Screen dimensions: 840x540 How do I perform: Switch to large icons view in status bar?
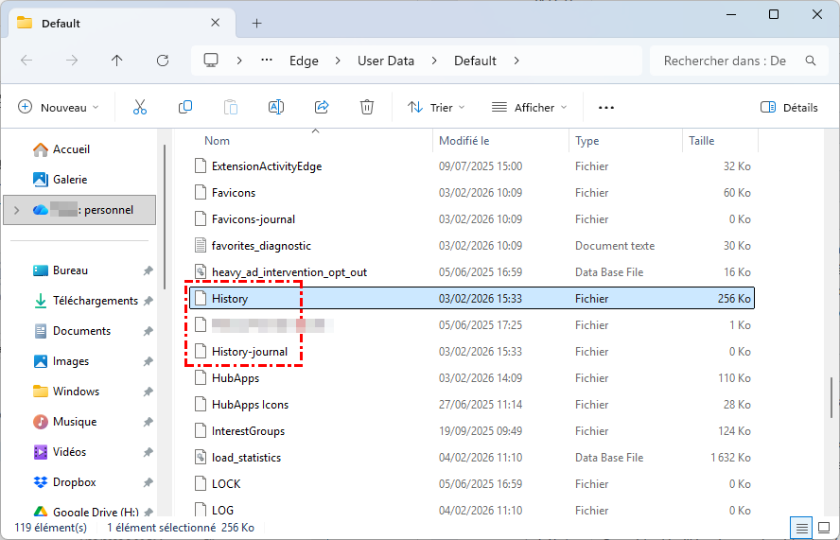[822, 527]
